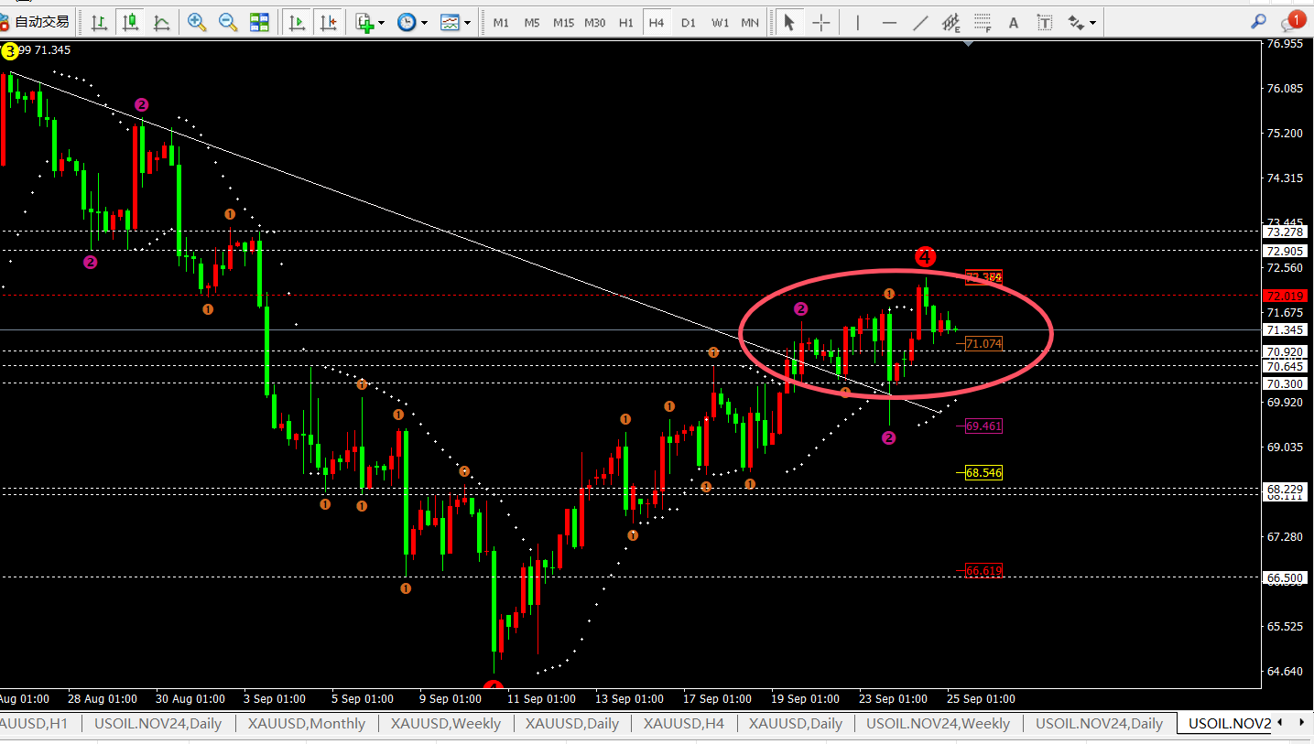Click the 71.074 orange level label
This screenshot has width=1314, height=744.
click(x=983, y=343)
